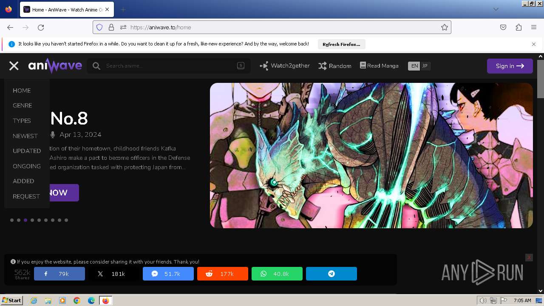Expand the list all tabs dropdown
This screenshot has width=544, height=306.
coord(496,9)
